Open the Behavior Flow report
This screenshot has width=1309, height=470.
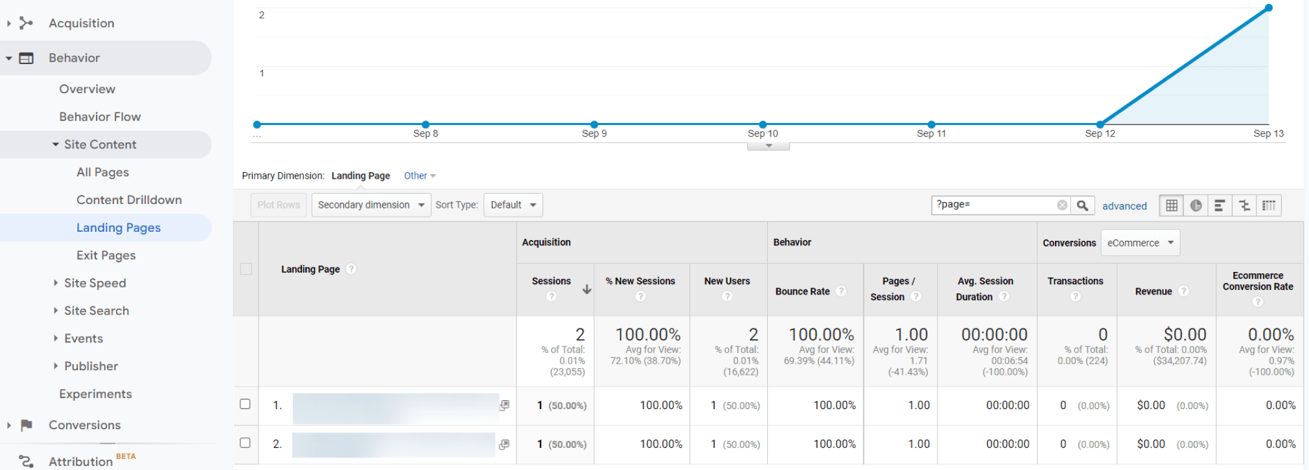(100, 117)
